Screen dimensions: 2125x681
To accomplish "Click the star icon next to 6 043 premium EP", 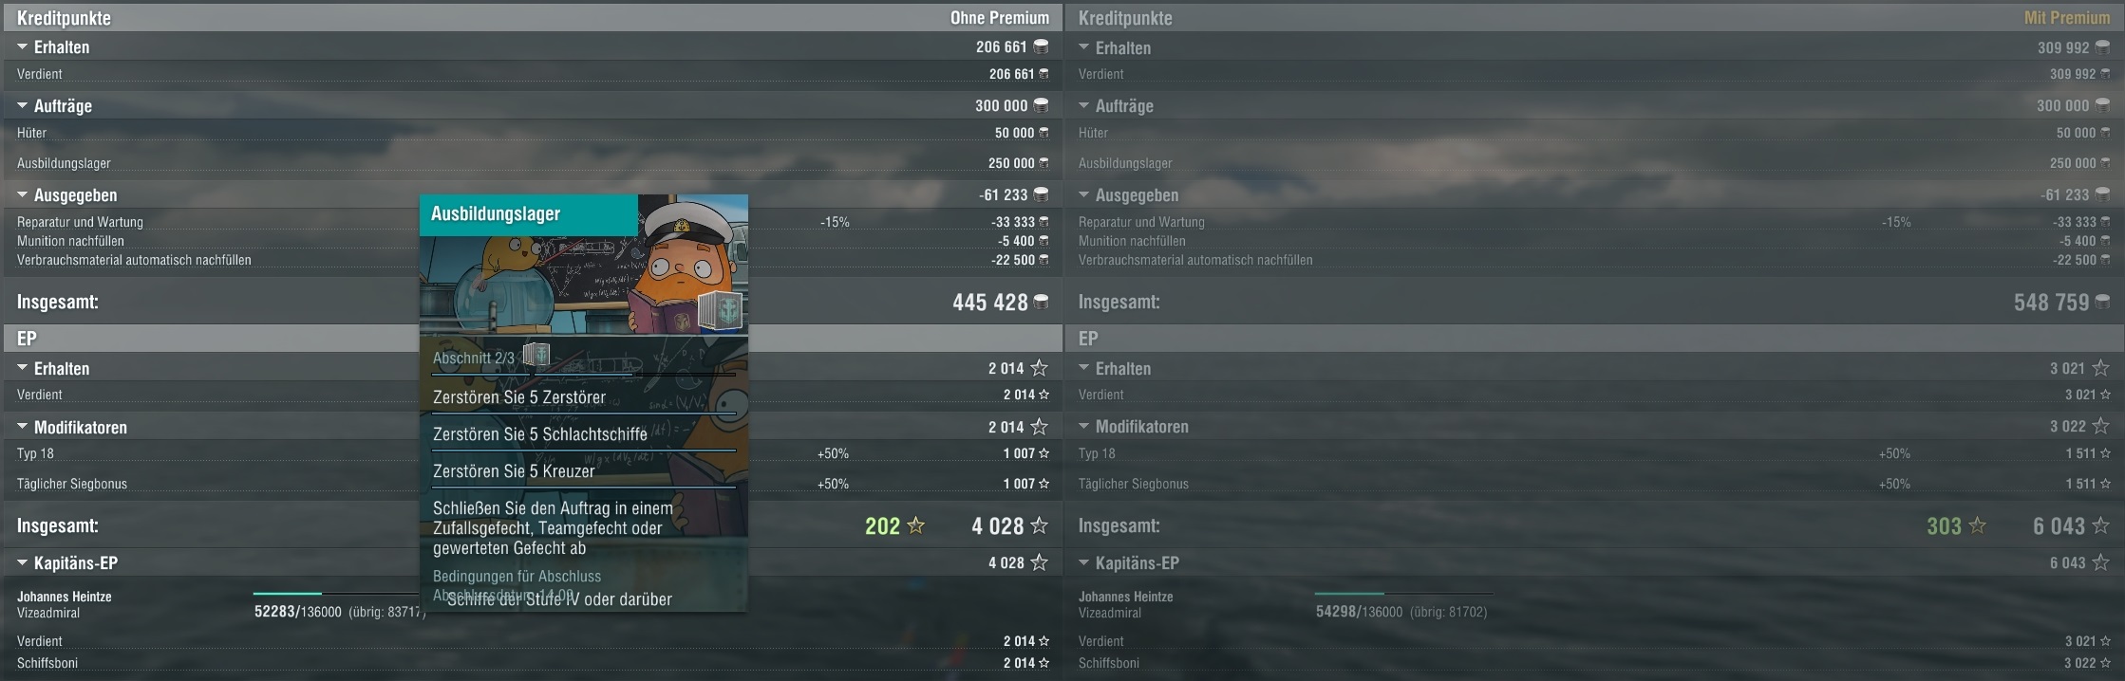I will 2101,525.
